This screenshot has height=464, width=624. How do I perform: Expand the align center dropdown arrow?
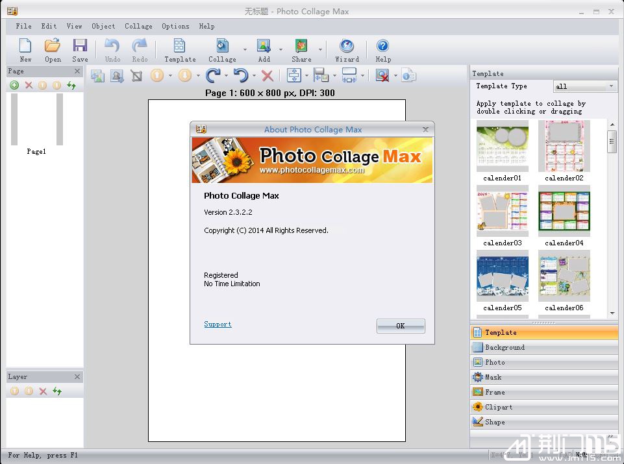(307, 75)
